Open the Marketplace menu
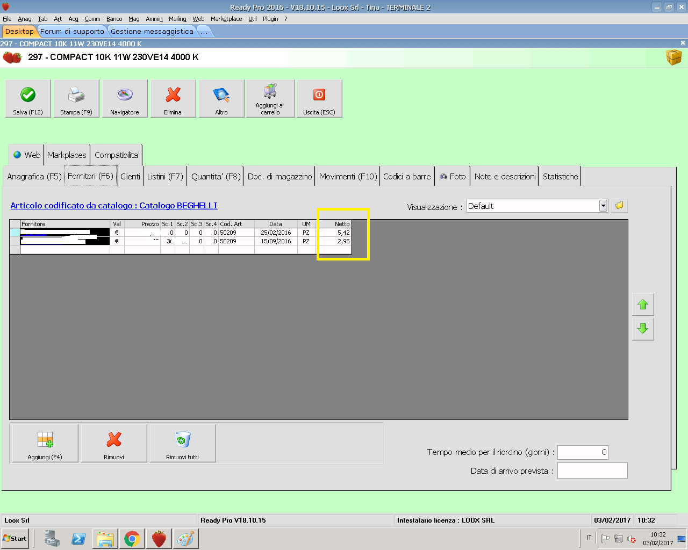The image size is (688, 550). [226, 19]
